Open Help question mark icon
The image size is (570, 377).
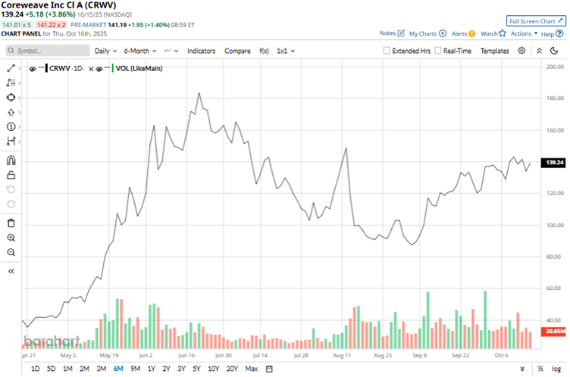[559, 33]
